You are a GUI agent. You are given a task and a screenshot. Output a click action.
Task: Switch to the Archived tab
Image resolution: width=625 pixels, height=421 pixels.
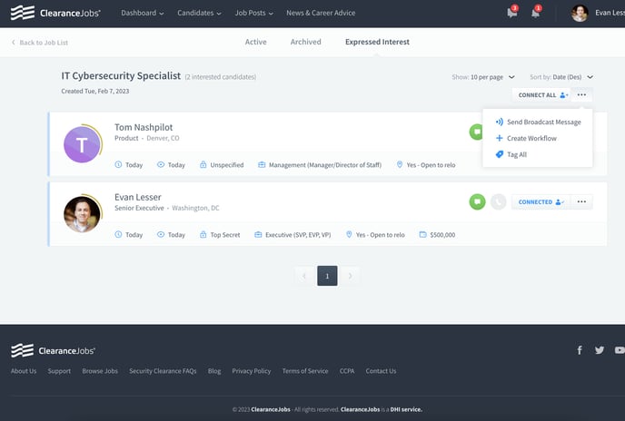click(x=306, y=42)
